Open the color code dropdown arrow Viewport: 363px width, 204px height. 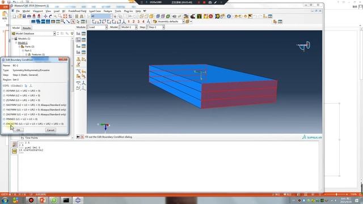tap(191, 22)
